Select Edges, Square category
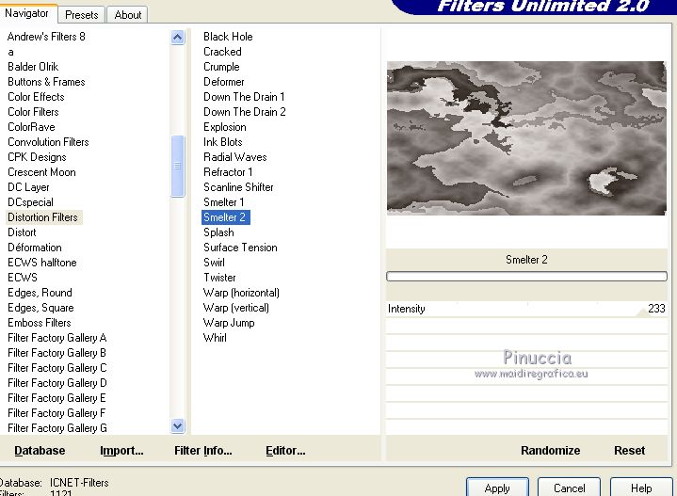The image size is (677, 496). tap(40, 308)
